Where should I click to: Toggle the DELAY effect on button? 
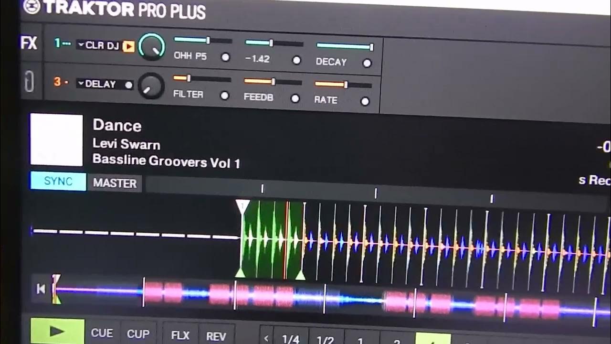(x=128, y=85)
